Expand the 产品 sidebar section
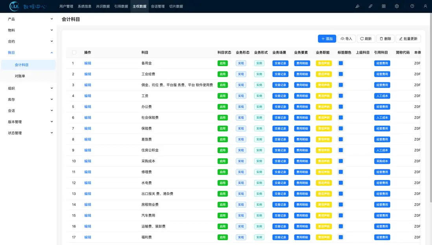 pos(28,19)
